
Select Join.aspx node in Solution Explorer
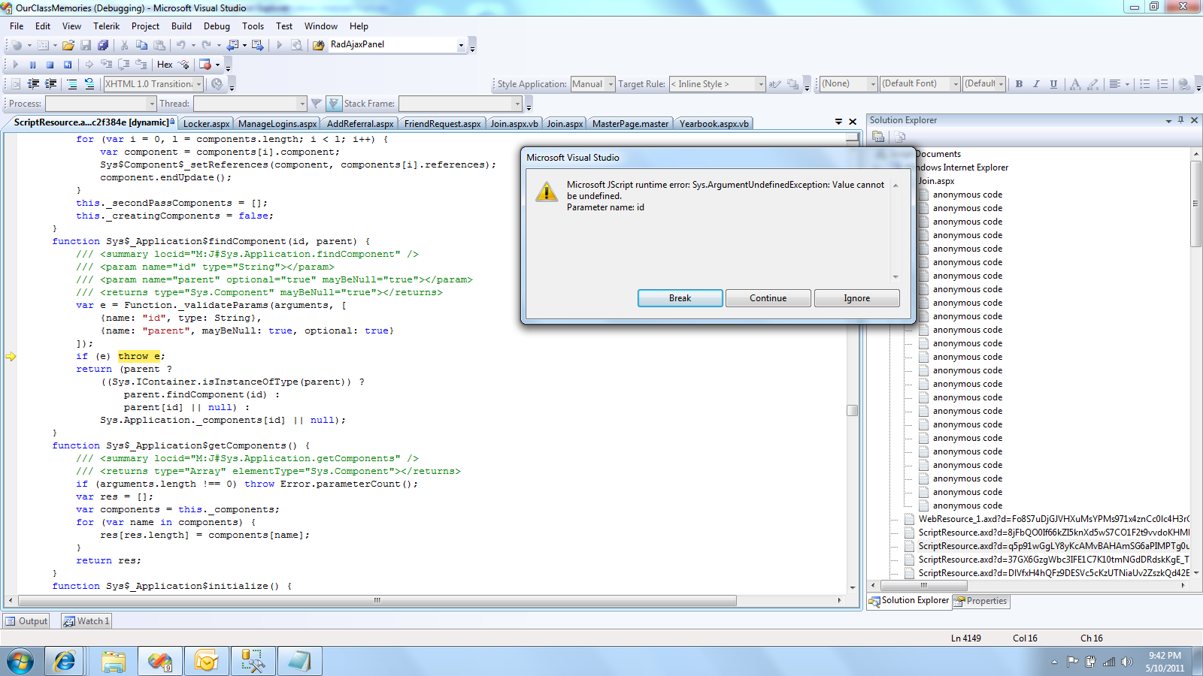tap(936, 181)
